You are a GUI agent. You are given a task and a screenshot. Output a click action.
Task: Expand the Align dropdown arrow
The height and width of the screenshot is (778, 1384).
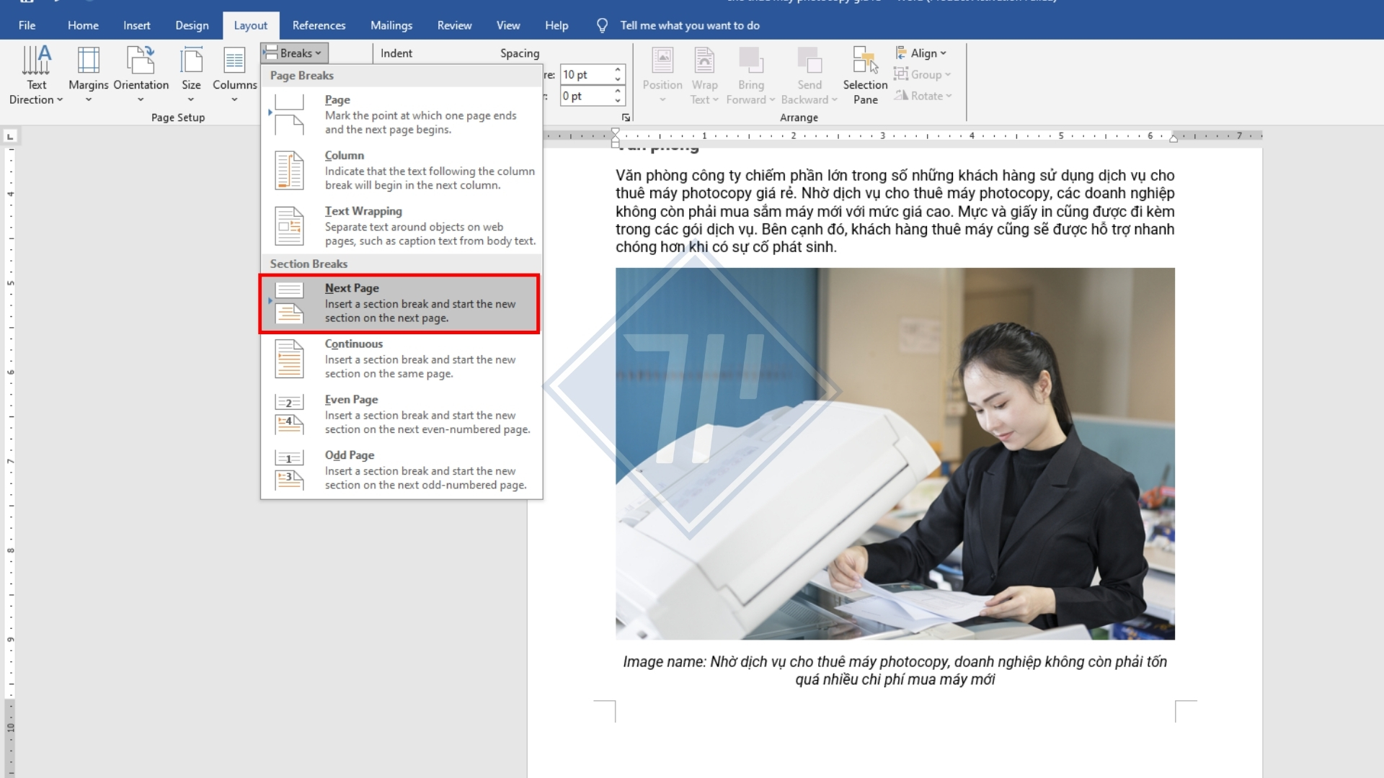tap(943, 53)
